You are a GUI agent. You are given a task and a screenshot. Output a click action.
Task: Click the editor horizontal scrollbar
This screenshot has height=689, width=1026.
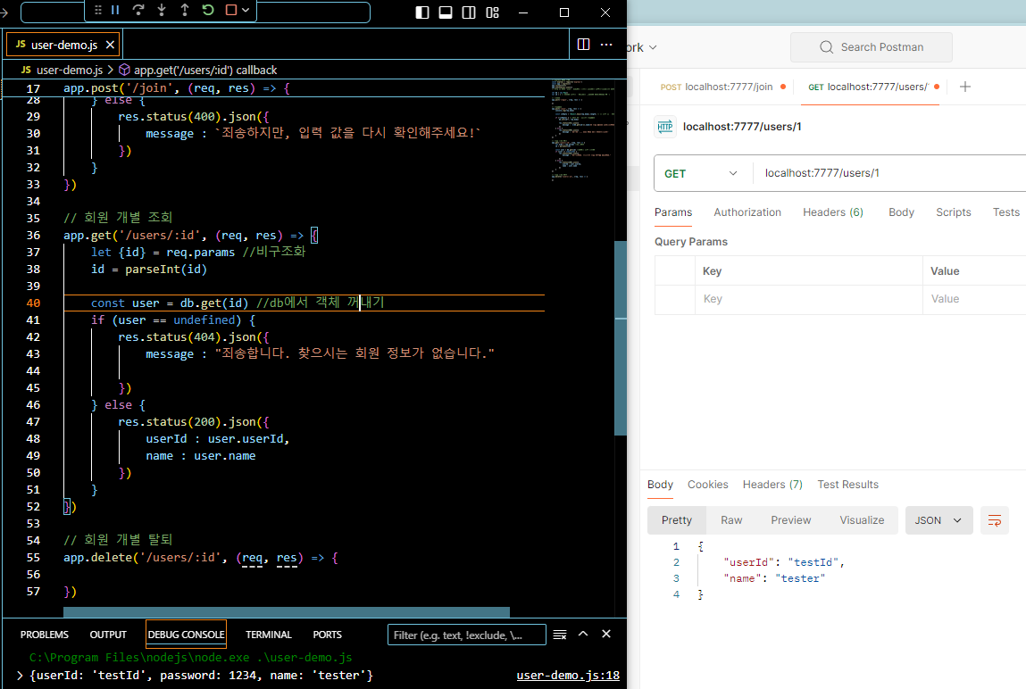(x=287, y=612)
